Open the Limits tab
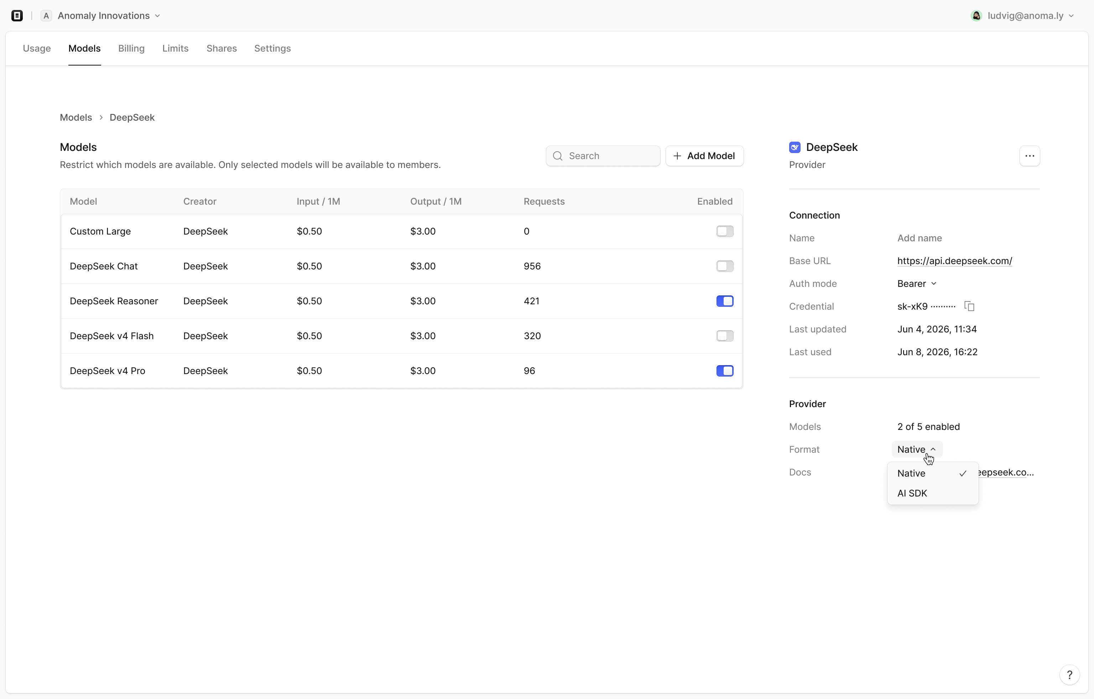 pos(175,49)
